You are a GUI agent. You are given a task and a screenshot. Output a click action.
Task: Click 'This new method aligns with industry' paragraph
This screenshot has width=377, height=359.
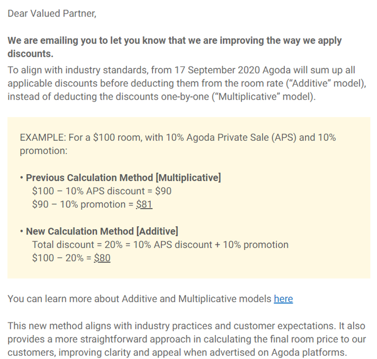coord(186,339)
